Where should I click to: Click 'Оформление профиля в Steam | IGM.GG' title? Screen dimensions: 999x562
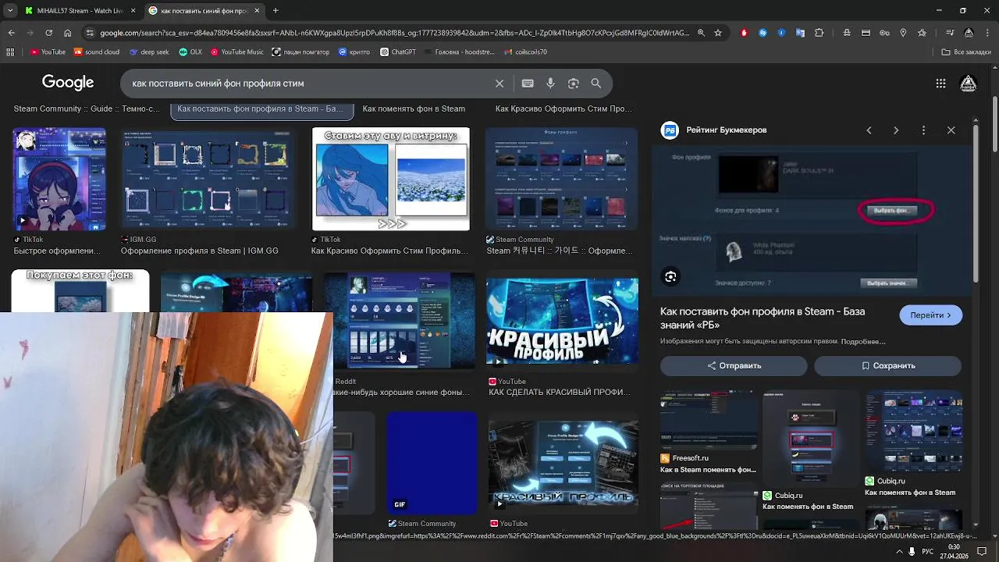click(x=200, y=251)
